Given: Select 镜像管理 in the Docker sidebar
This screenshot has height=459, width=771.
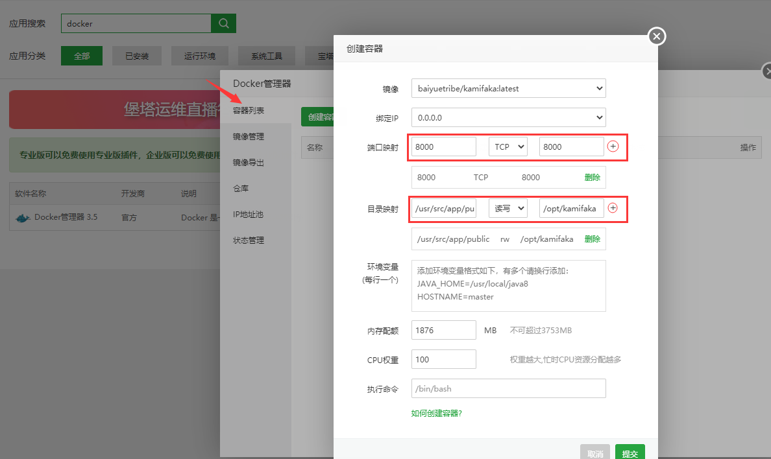Looking at the screenshot, I should (247, 136).
